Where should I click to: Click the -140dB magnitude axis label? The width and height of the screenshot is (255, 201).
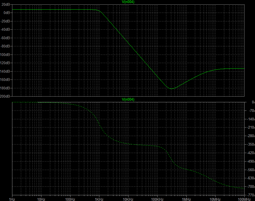click(x=5, y=71)
